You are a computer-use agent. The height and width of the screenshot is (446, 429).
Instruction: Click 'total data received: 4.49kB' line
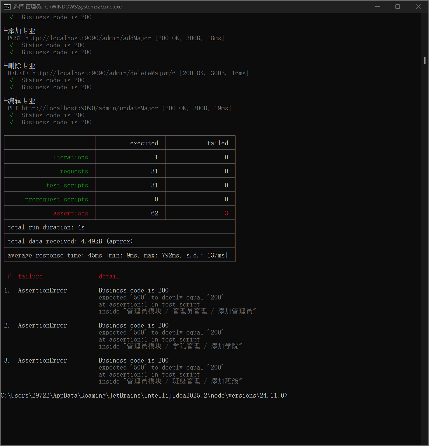(70, 241)
